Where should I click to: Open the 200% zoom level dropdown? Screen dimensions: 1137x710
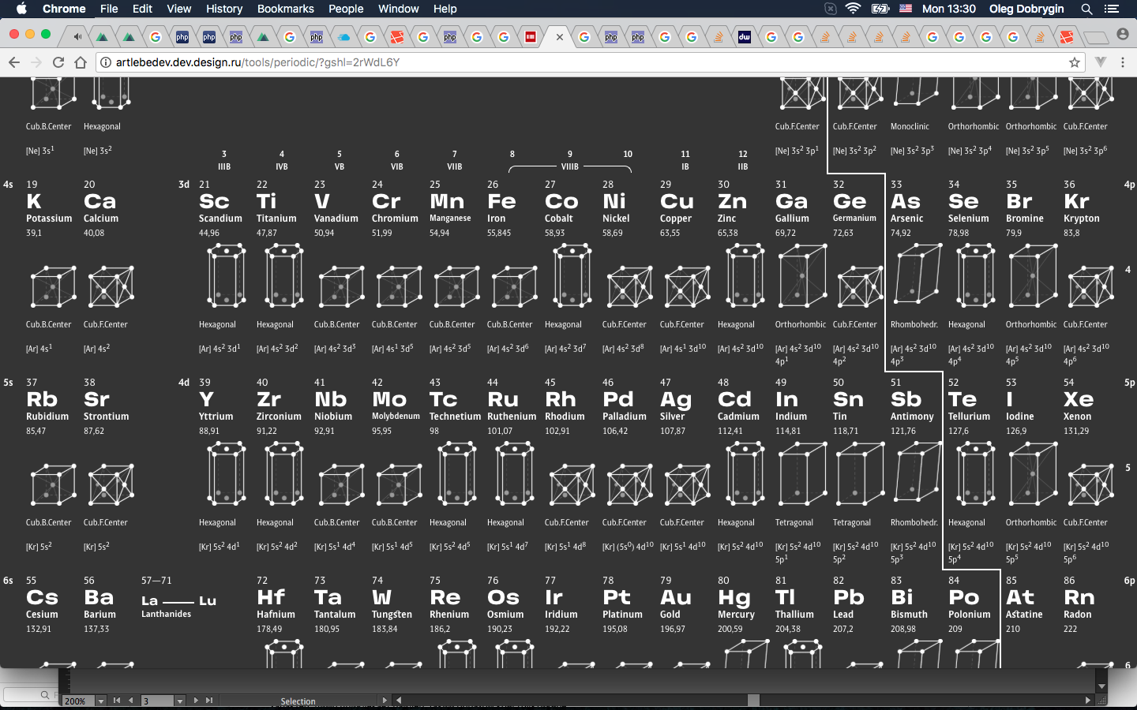point(100,701)
